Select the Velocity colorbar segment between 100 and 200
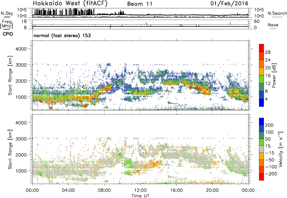This screenshot has width=287, height=198. (262, 128)
